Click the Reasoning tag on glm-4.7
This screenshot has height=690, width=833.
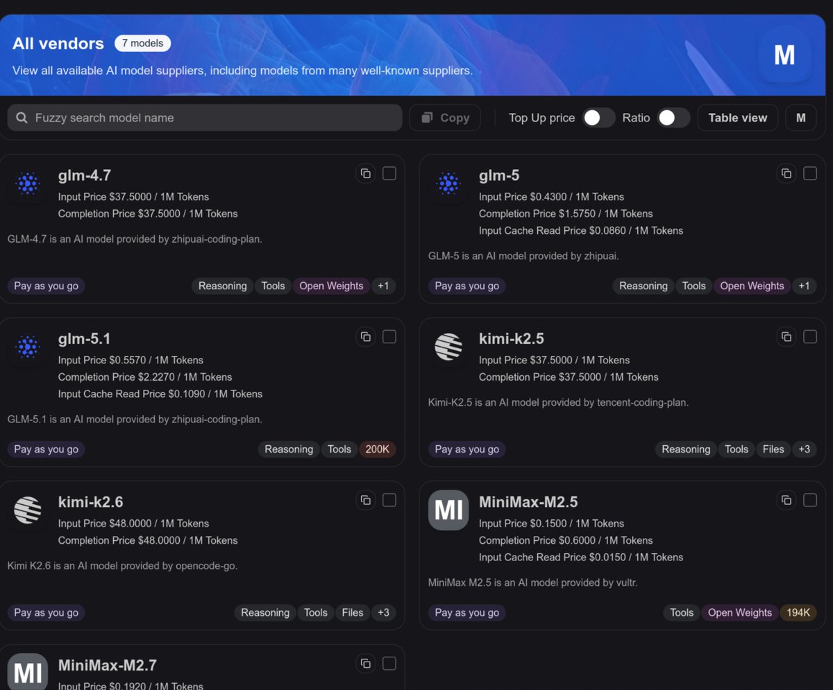click(223, 286)
